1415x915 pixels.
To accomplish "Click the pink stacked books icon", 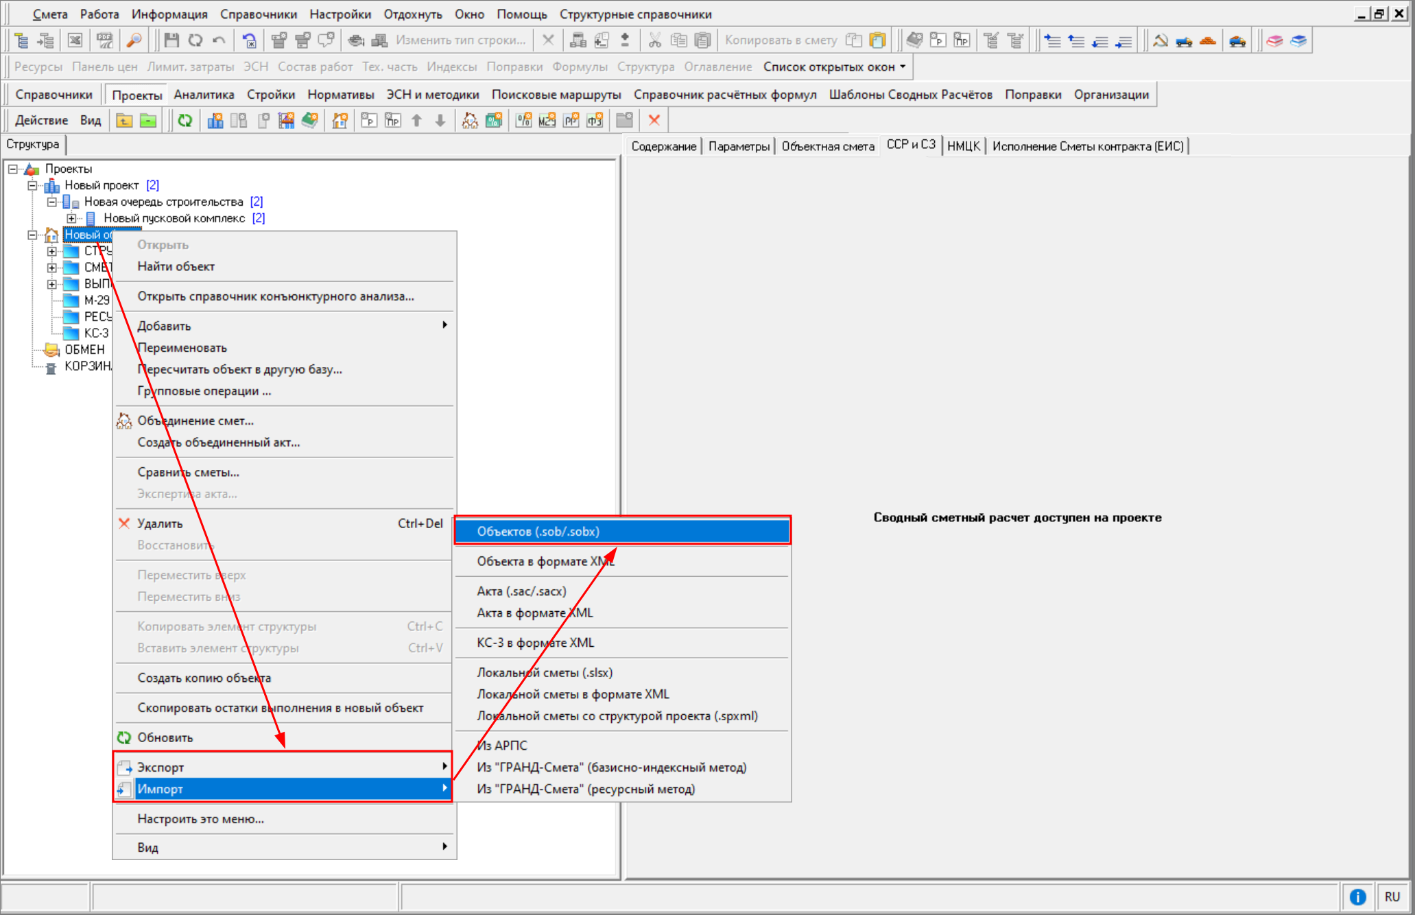I will click(x=1274, y=40).
